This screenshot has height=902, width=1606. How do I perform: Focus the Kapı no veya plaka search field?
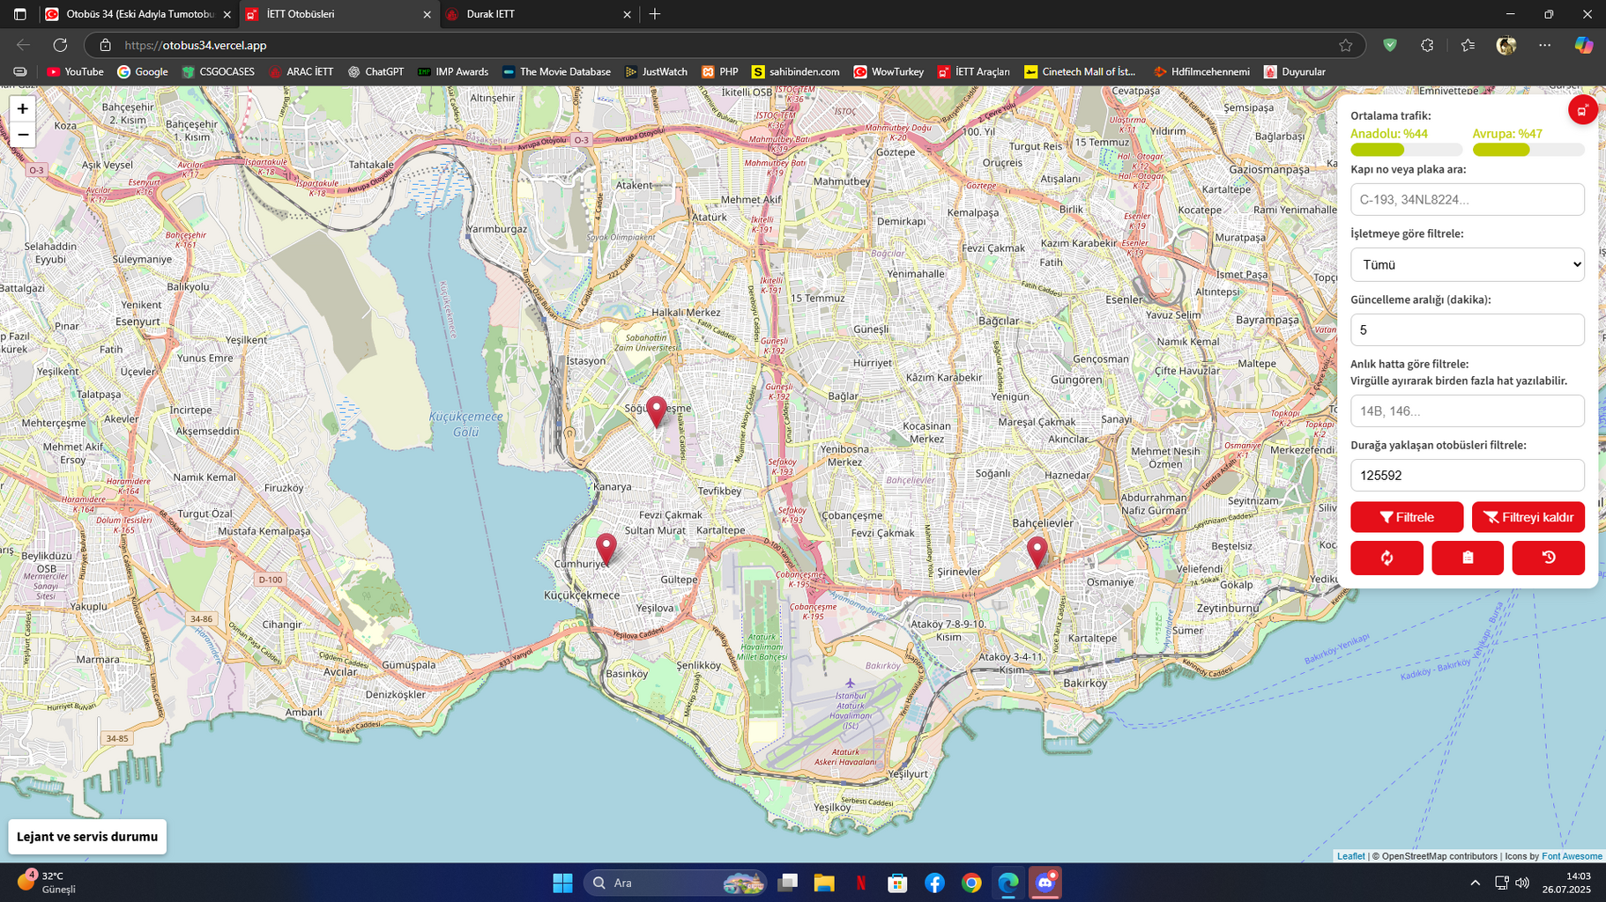point(1468,199)
